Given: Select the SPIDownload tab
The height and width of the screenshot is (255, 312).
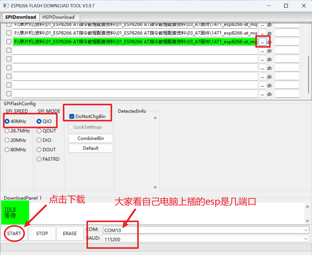Looking at the screenshot, I should click(21, 17).
